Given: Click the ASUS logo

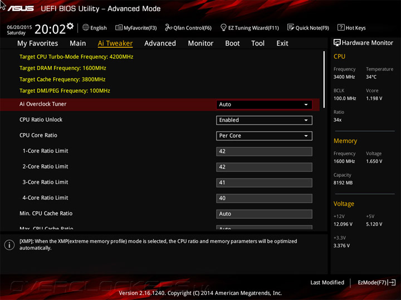Looking at the screenshot, I should point(21,9).
